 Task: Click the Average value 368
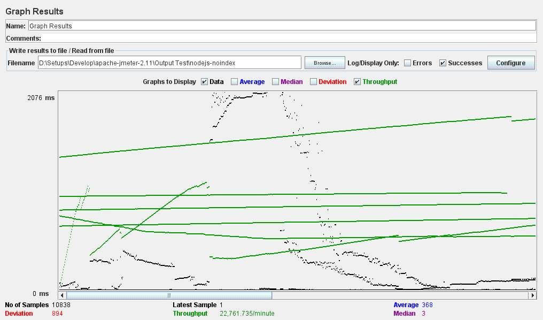[x=427, y=304]
